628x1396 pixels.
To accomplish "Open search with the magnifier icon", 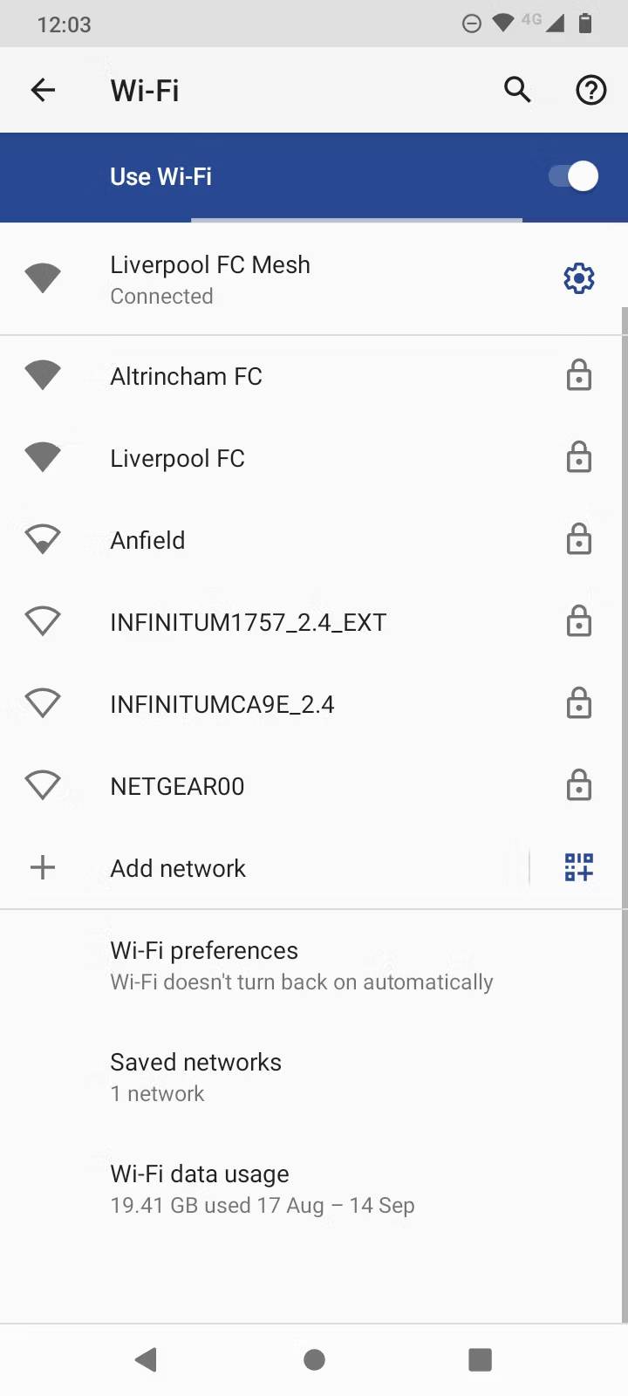I will coord(517,90).
